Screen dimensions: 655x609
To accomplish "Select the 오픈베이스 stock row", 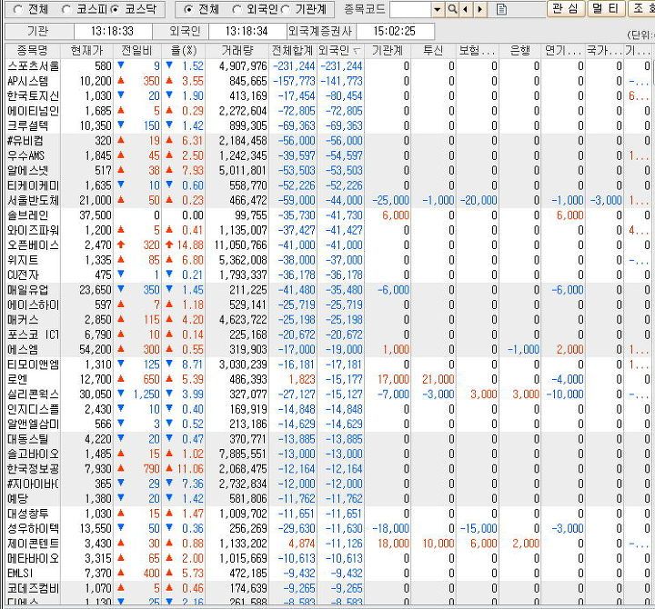I will [x=327, y=245].
